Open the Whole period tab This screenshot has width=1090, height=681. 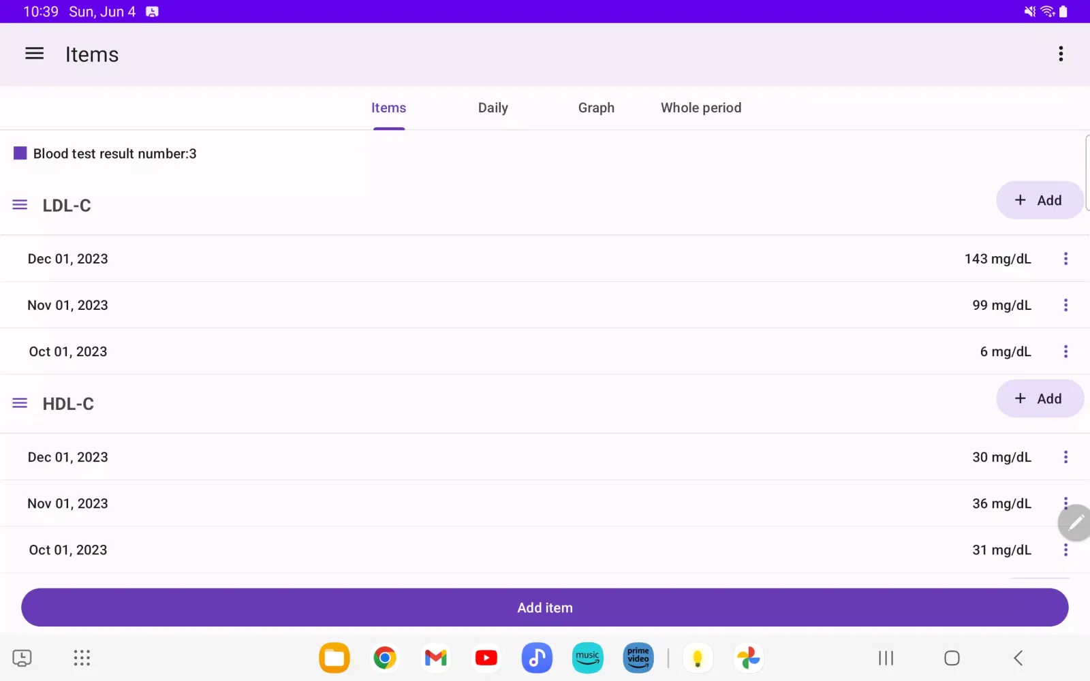pos(700,108)
